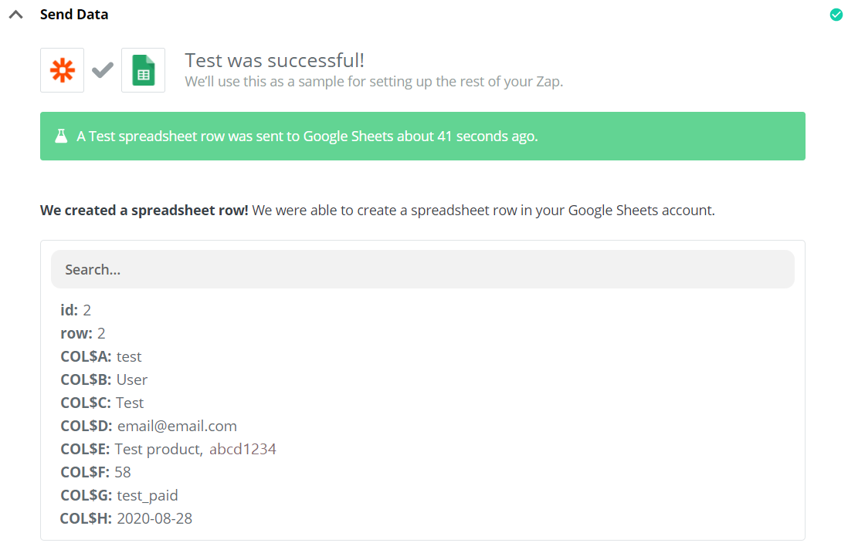Select the id field row
Image resolution: width=848 pixels, height=553 pixels.
[x=76, y=310]
